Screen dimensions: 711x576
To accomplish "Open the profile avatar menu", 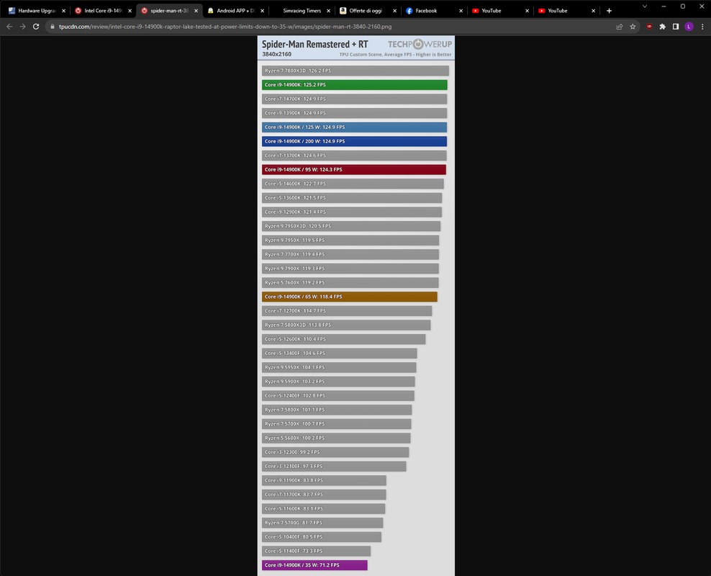I will pyautogui.click(x=689, y=27).
